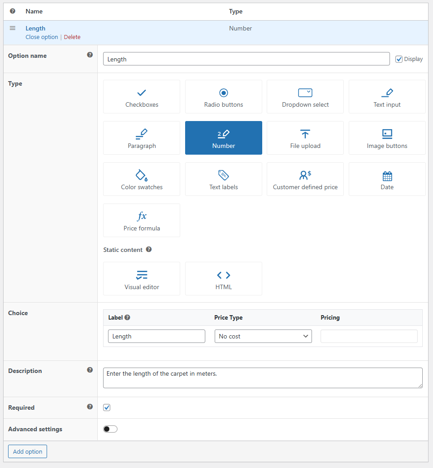This screenshot has width=433, height=468.
Task: Show help for Required setting
Action: (x=90, y=407)
